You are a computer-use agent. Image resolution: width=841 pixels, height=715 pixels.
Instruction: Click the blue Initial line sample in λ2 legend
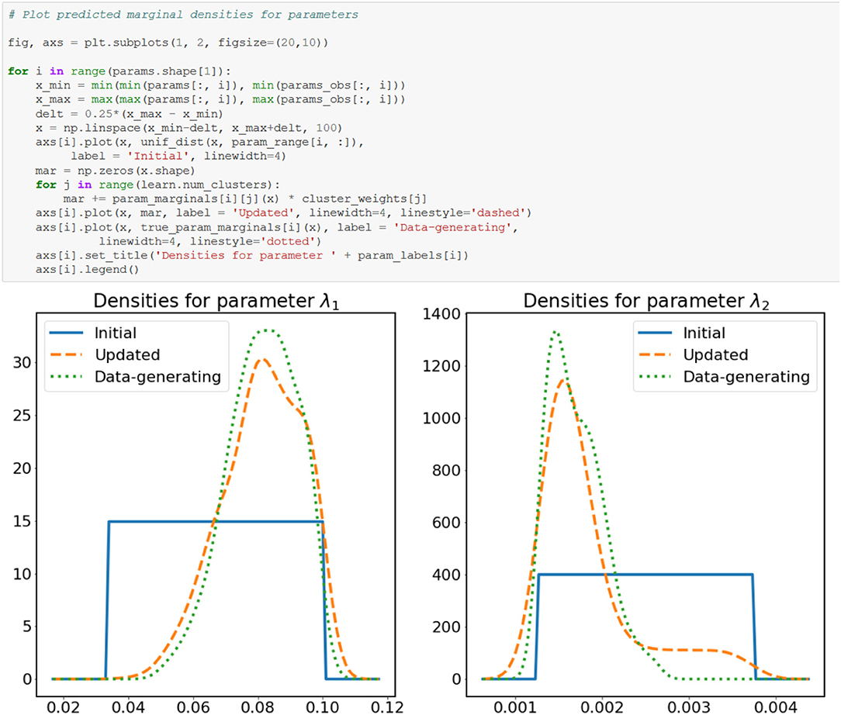(x=655, y=333)
